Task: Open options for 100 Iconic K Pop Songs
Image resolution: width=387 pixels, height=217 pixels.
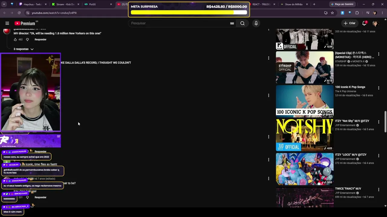Action: click(379, 88)
